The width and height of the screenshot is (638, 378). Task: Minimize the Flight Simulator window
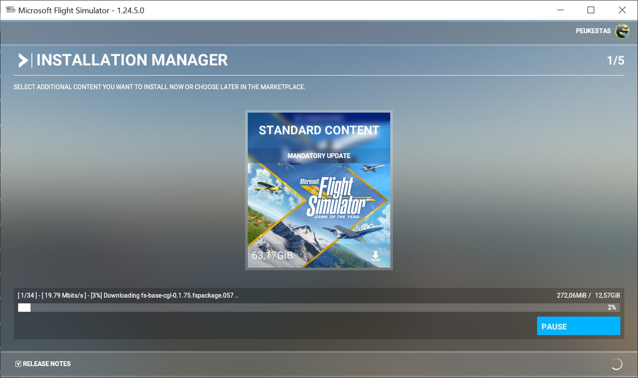(560, 10)
